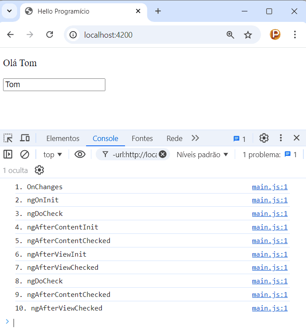Reload the localhost page
Screen dimensions: 306x328
pos(50,35)
